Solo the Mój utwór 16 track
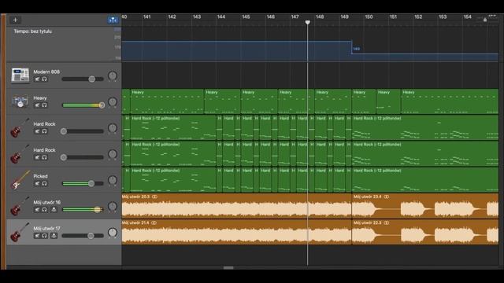Viewport: 504px width, 283px height. [x=44, y=210]
